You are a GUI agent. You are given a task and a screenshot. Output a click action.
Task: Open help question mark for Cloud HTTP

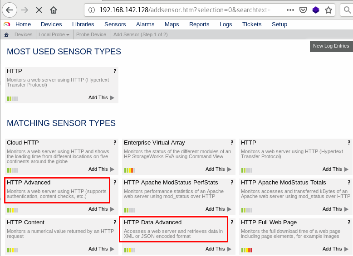point(115,143)
